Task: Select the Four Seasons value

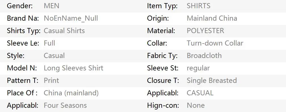Action: coord(65,105)
